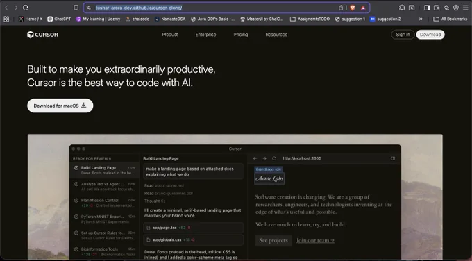Open the browser hamburger menu
472x261 pixels.
pyautogui.click(x=465, y=8)
